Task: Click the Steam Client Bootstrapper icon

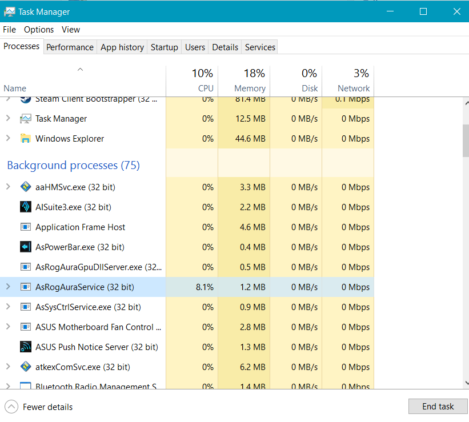Action: pyautogui.click(x=26, y=99)
